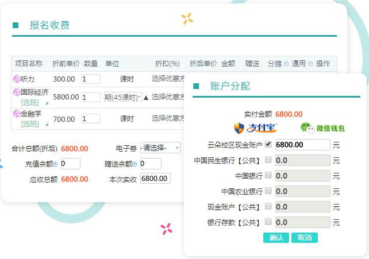This screenshot has height=259, width=369.
Task: Click the 选班 link under 国际经济
Action: point(30,102)
